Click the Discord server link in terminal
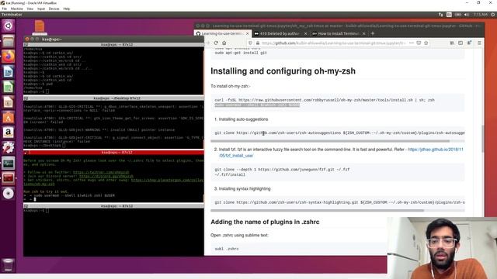This screenshot has height=279, width=497. (106, 176)
